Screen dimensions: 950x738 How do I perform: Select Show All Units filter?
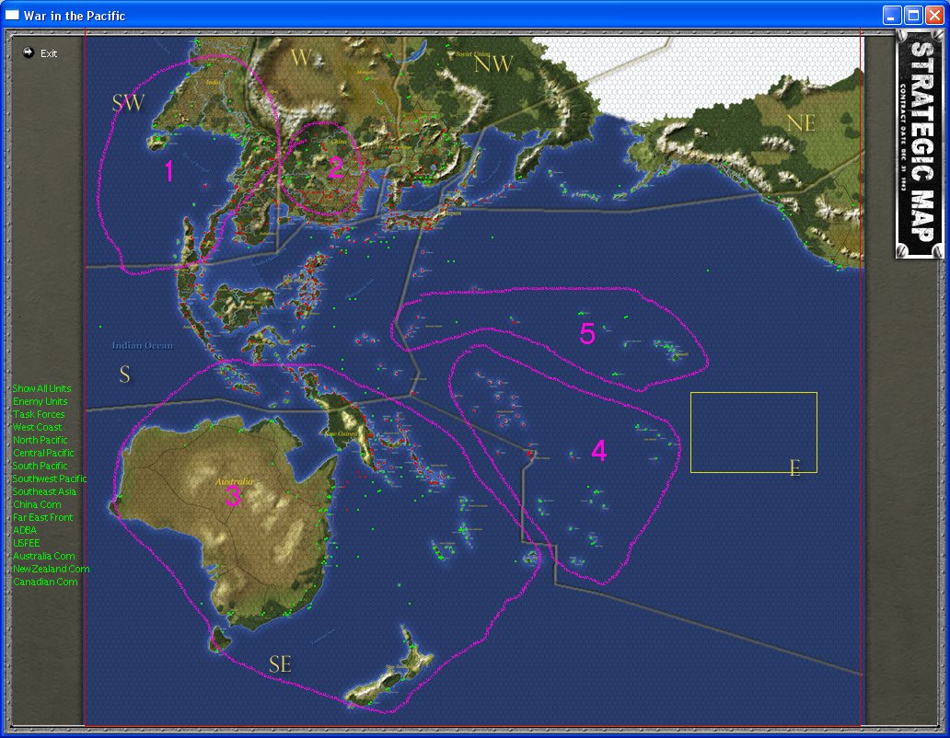tap(41, 388)
